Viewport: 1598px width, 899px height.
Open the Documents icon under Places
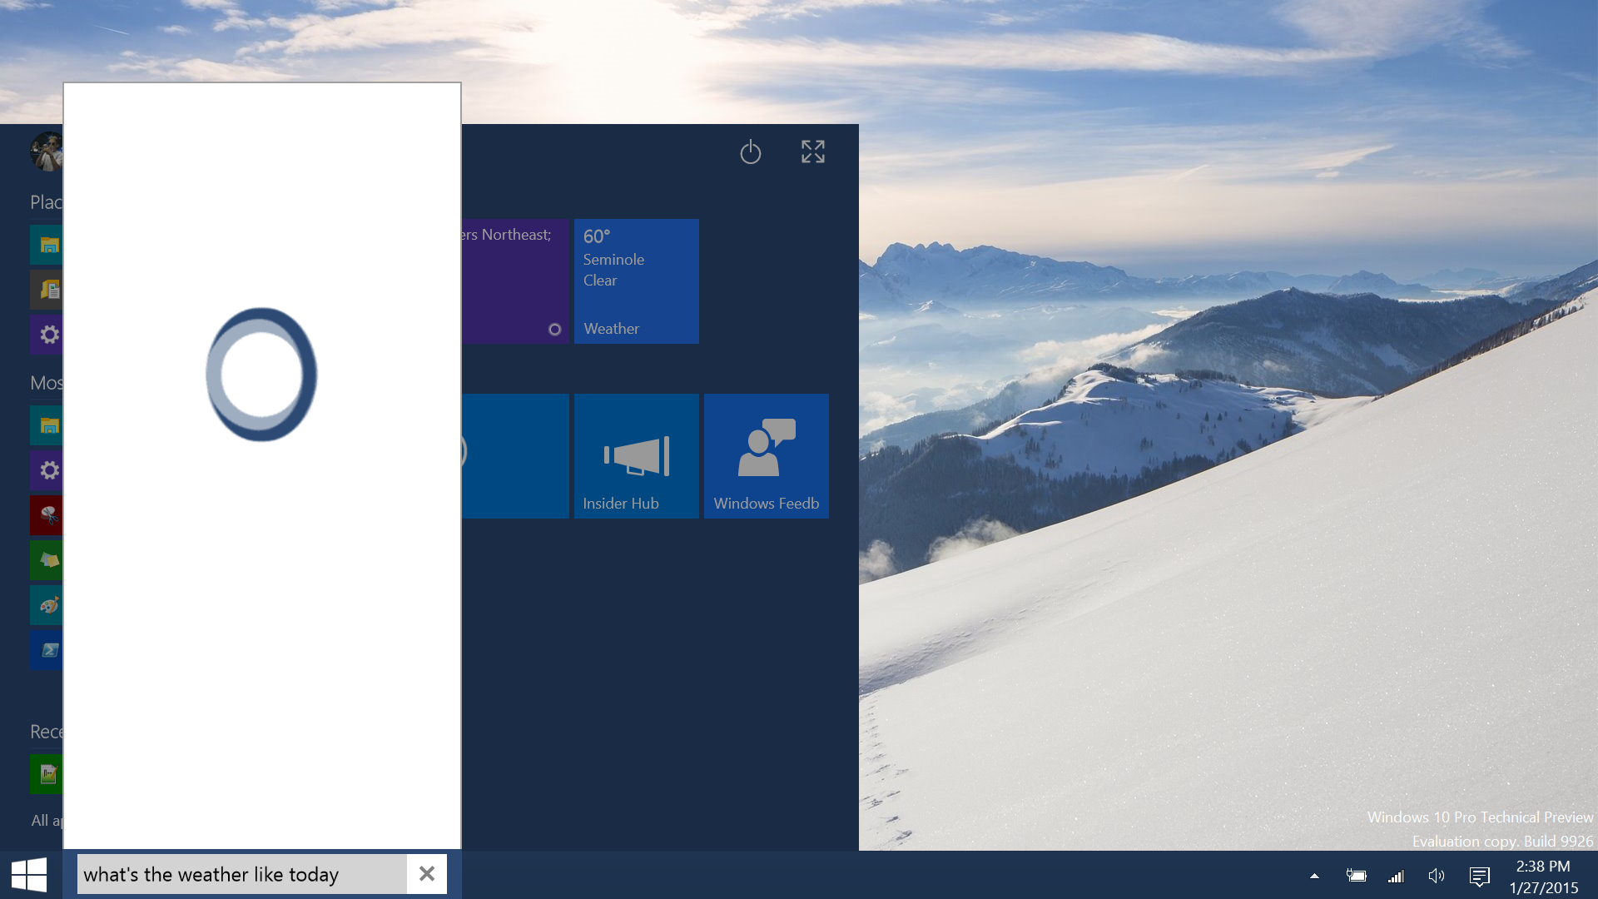47,290
